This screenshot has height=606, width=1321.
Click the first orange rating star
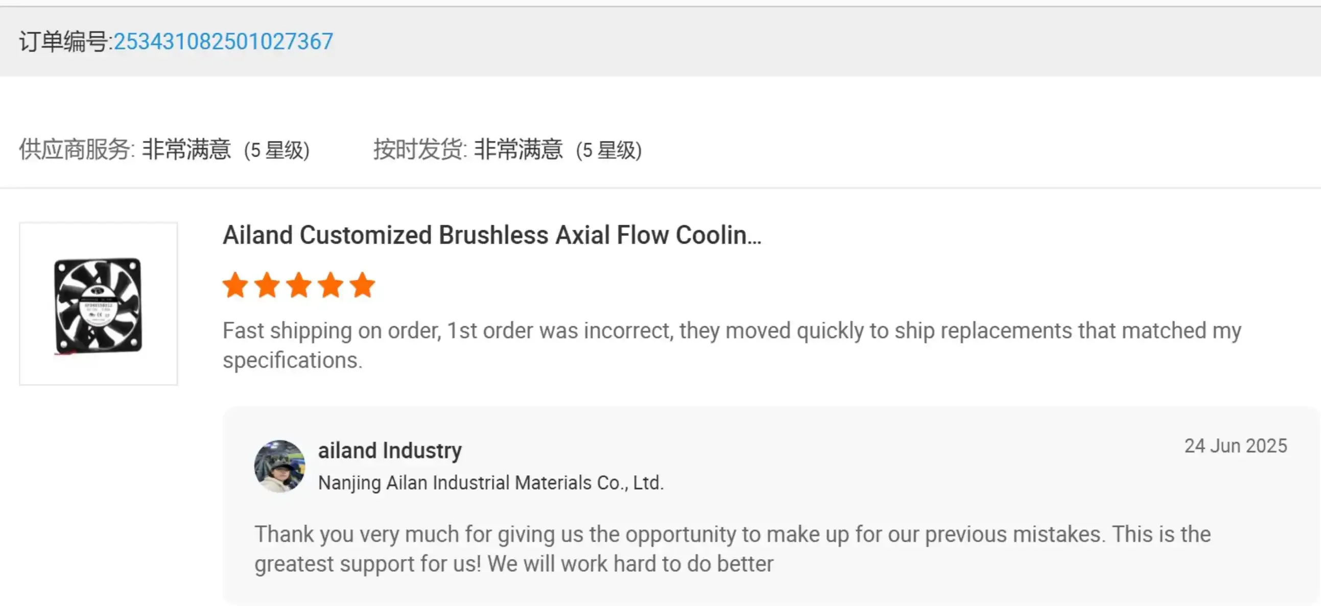point(235,285)
